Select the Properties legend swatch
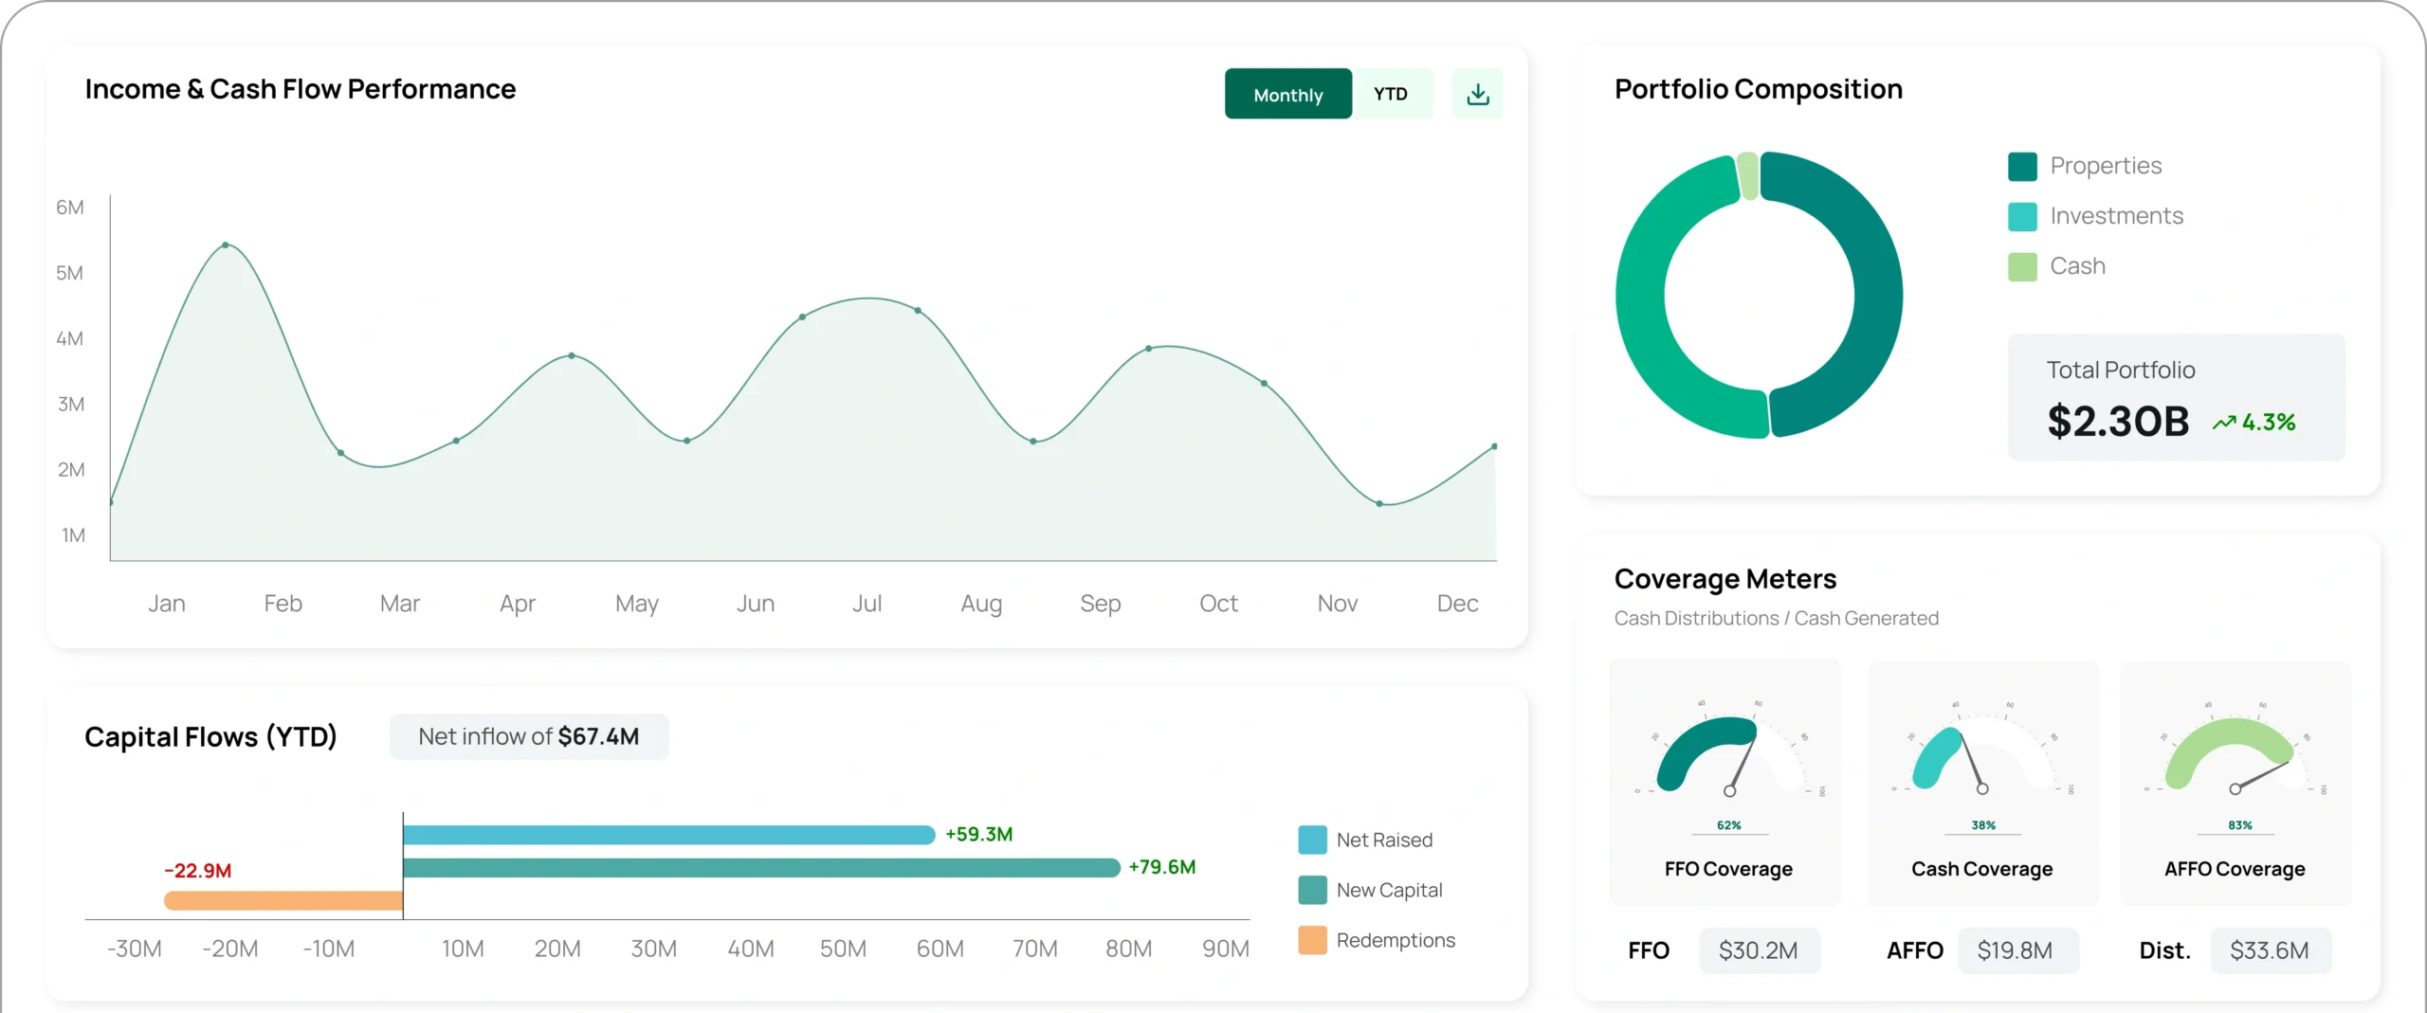The height and width of the screenshot is (1013, 2427). pyautogui.click(x=2022, y=166)
